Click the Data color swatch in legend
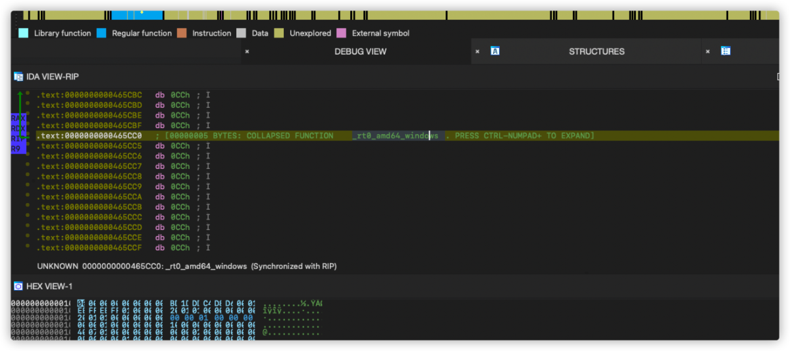This screenshot has width=790, height=351. click(x=241, y=33)
